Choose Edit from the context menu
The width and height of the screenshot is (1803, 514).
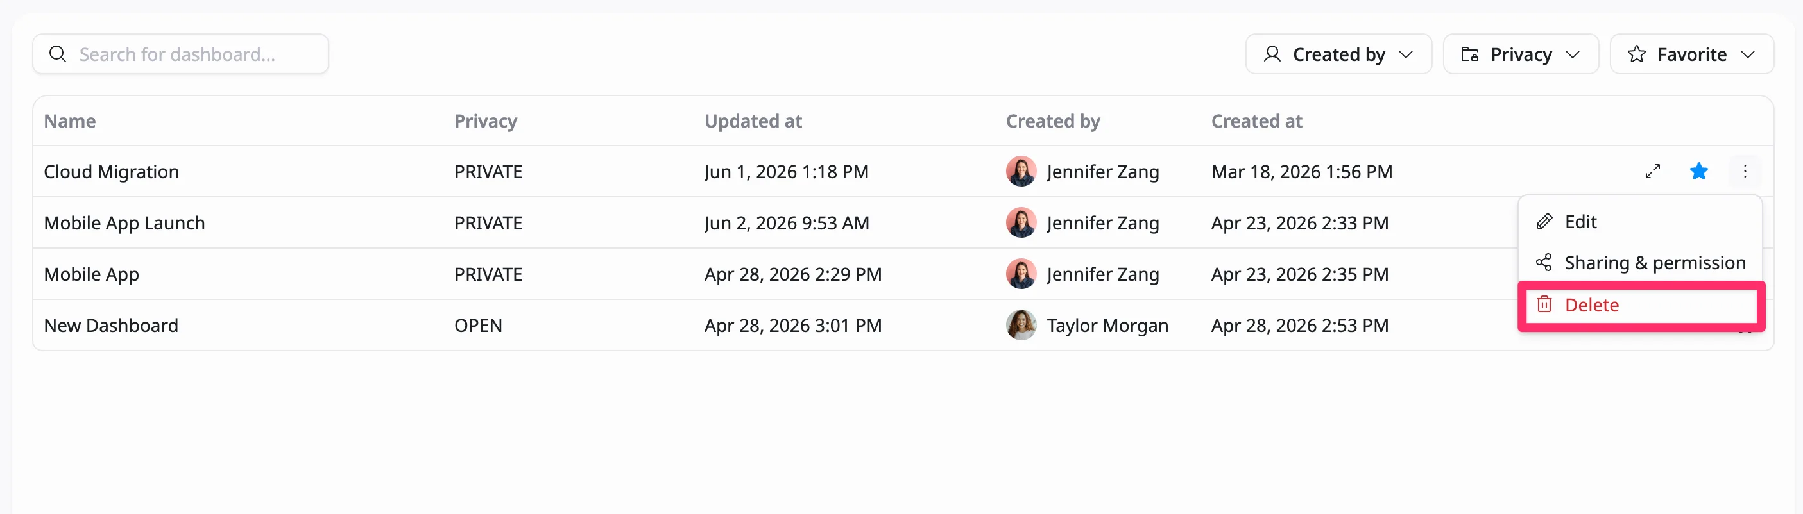click(x=1640, y=222)
